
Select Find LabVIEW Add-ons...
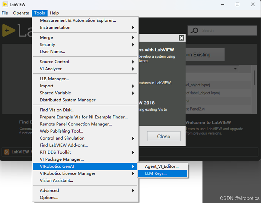[85, 145]
